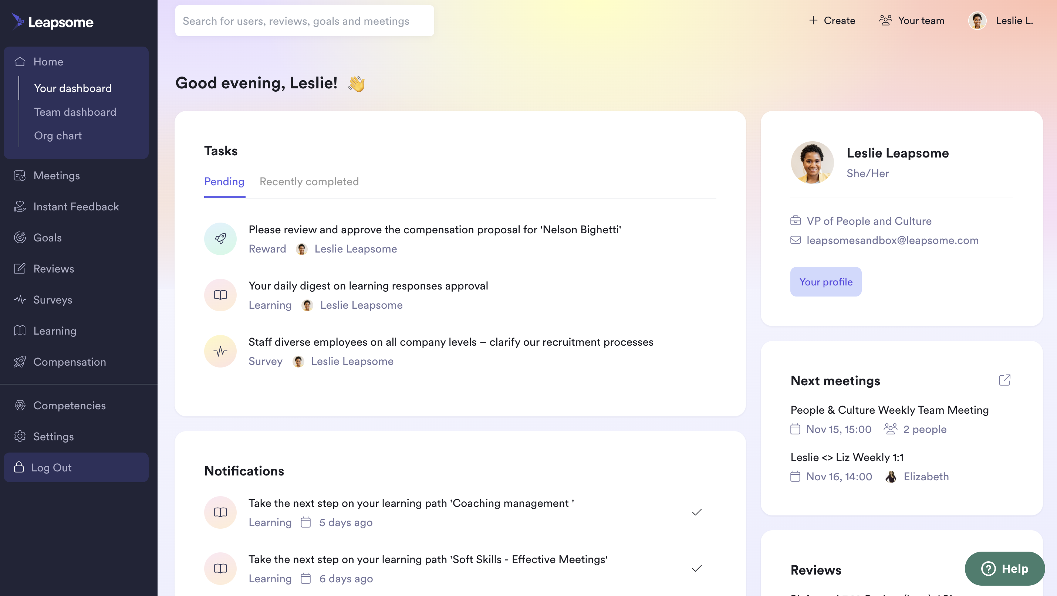Viewport: 1057px width, 596px height.
Task: Open Goals in the sidebar
Action: [47, 237]
